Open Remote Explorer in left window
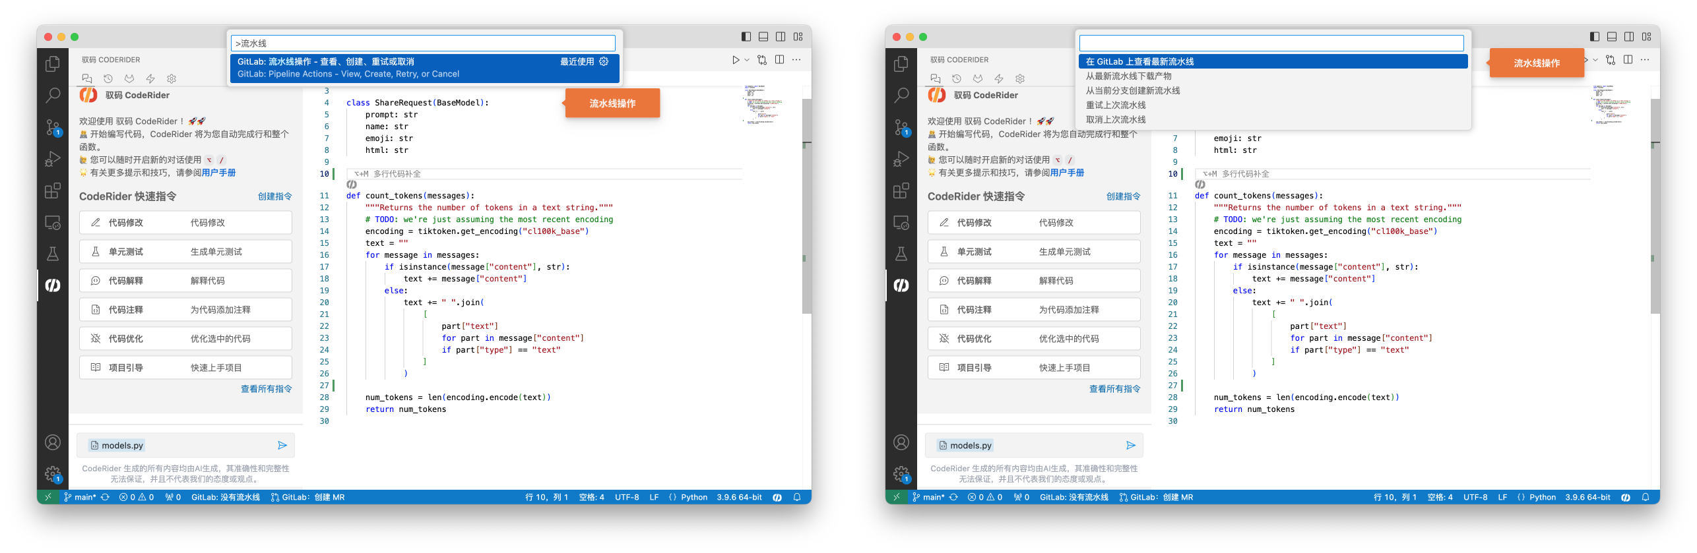This screenshot has height=553, width=1697. (52, 222)
